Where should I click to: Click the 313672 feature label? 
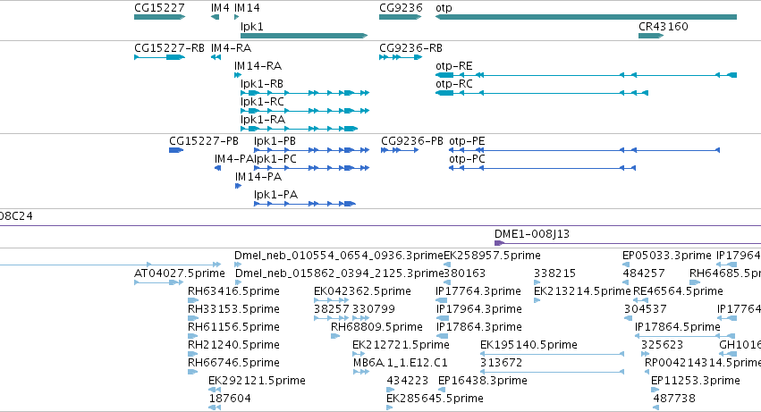point(502,364)
